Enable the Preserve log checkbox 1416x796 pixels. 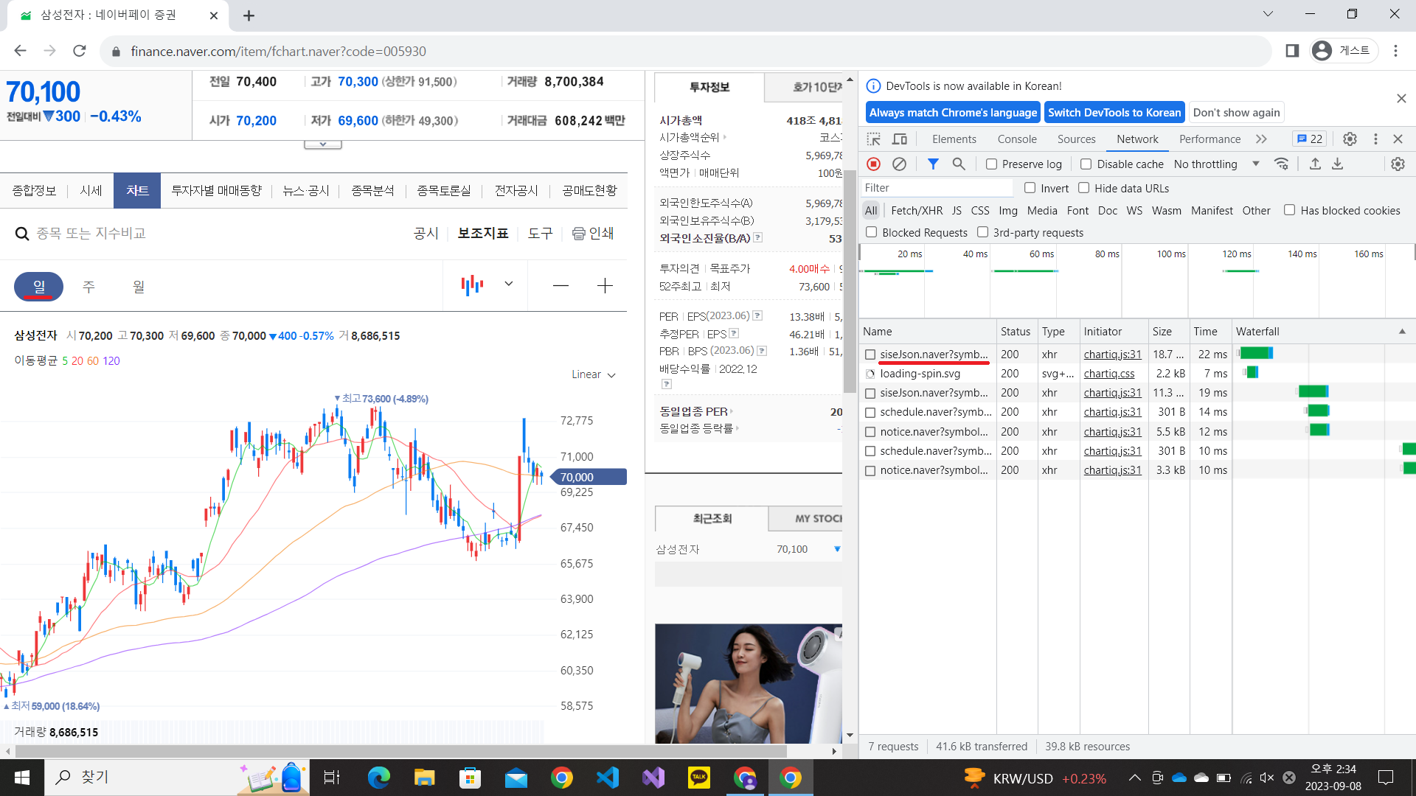[992, 164]
